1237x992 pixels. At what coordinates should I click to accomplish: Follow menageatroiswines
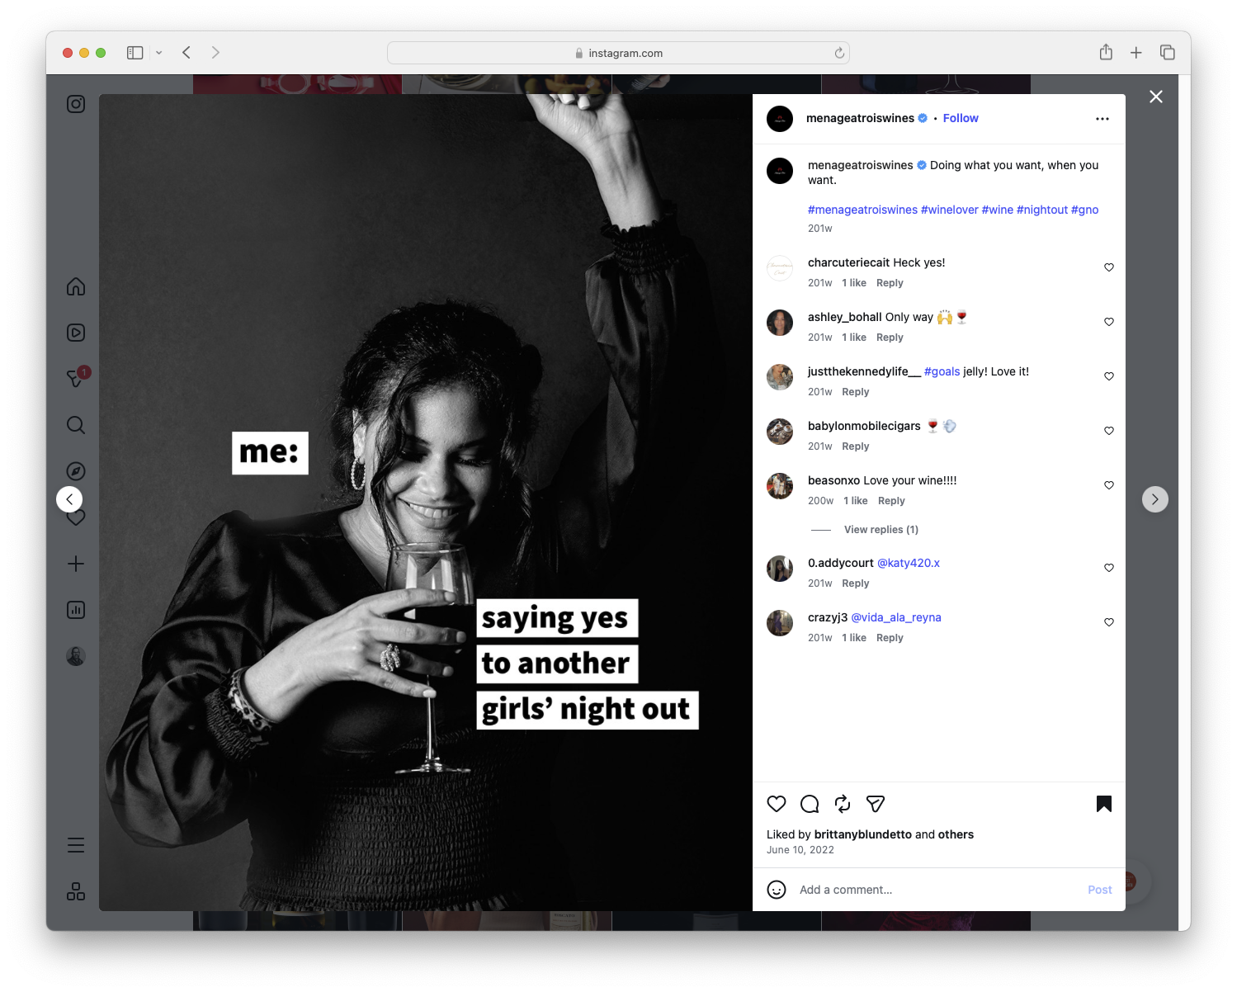(960, 118)
